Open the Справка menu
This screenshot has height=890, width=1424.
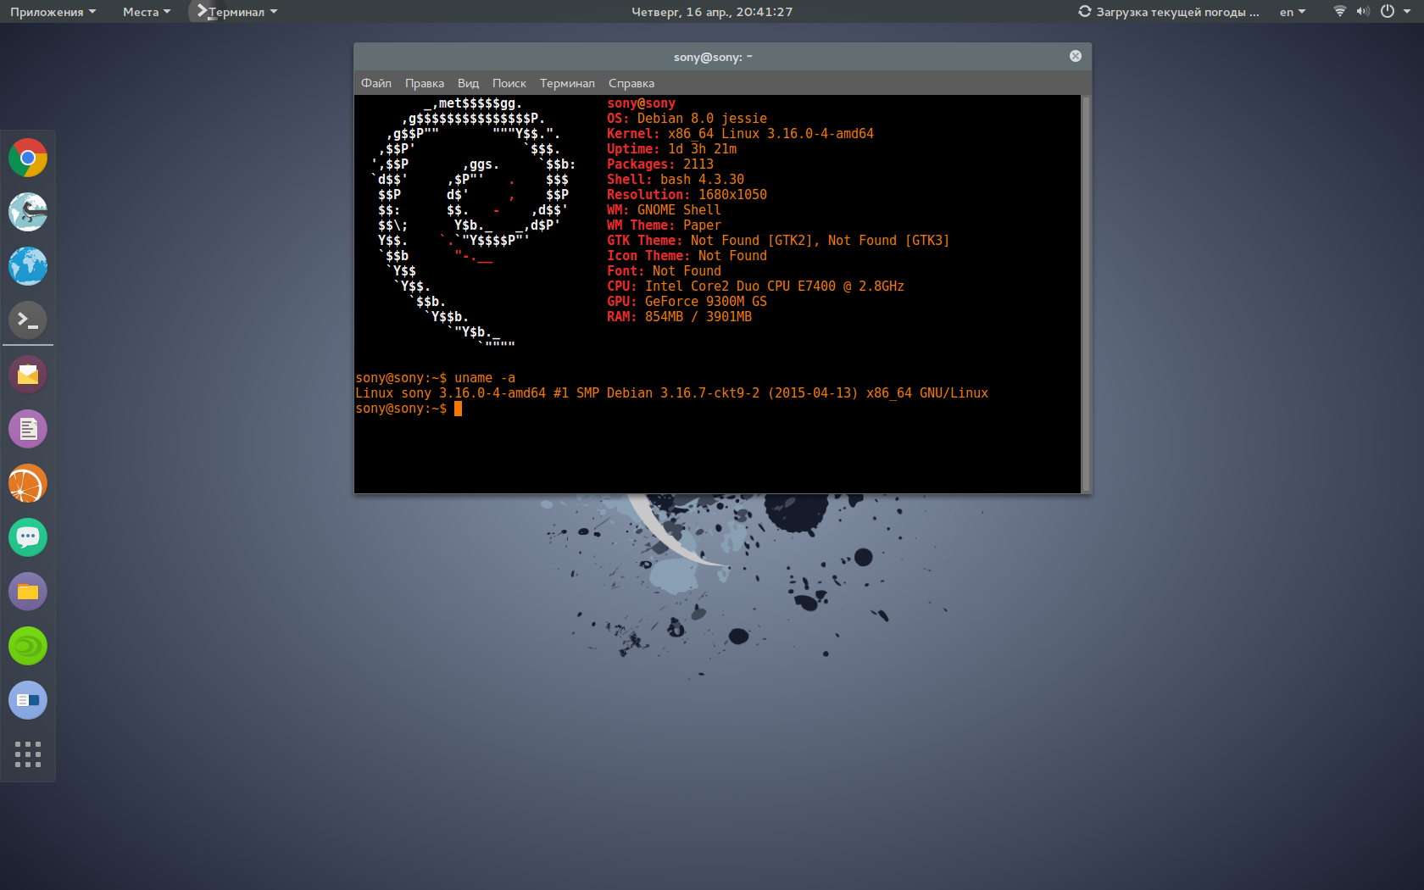pyautogui.click(x=631, y=83)
